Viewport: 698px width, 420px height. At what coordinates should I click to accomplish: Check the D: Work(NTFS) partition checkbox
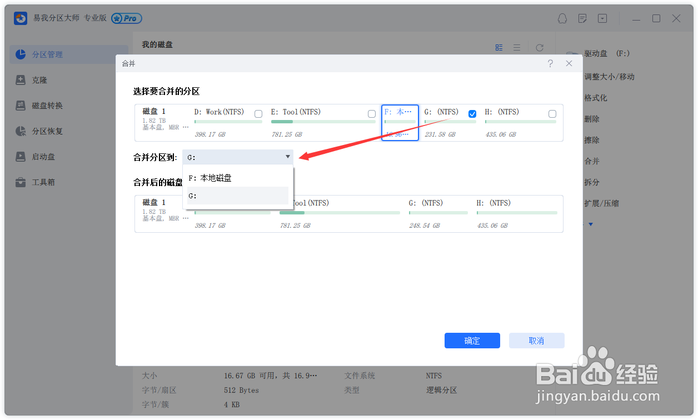pyautogui.click(x=258, y=114)
